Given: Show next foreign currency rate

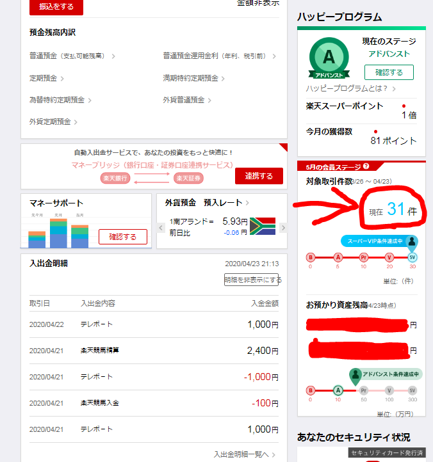Looking at the screenshot, I should (x=283, y=227).
